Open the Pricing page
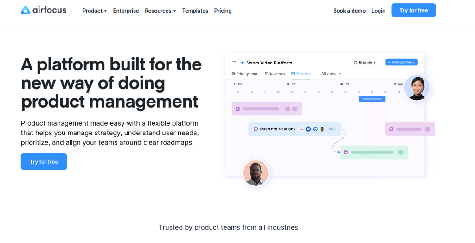The height and width of the screenshot is (243, 475). [223, 11]
